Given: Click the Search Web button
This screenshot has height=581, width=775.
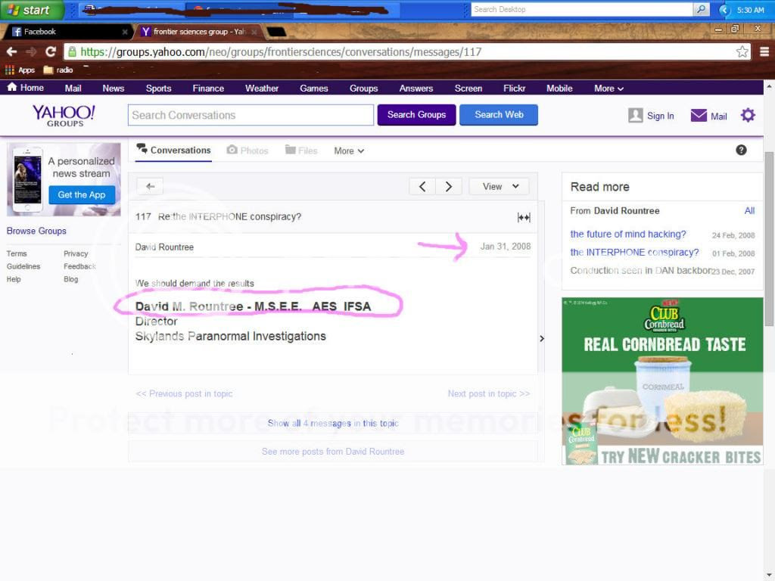Looking at the screenshot, I should [x=499, y=115].
